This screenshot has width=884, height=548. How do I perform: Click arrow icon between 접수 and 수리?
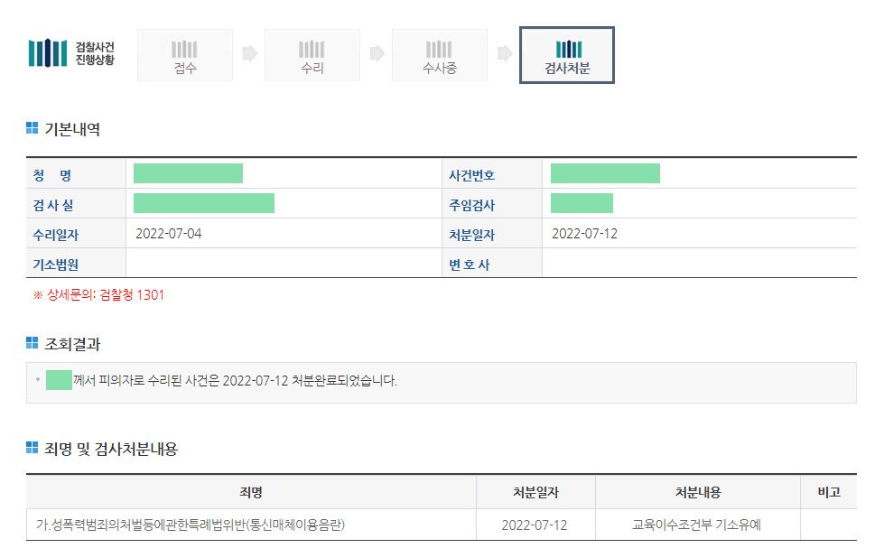[250, 54]
